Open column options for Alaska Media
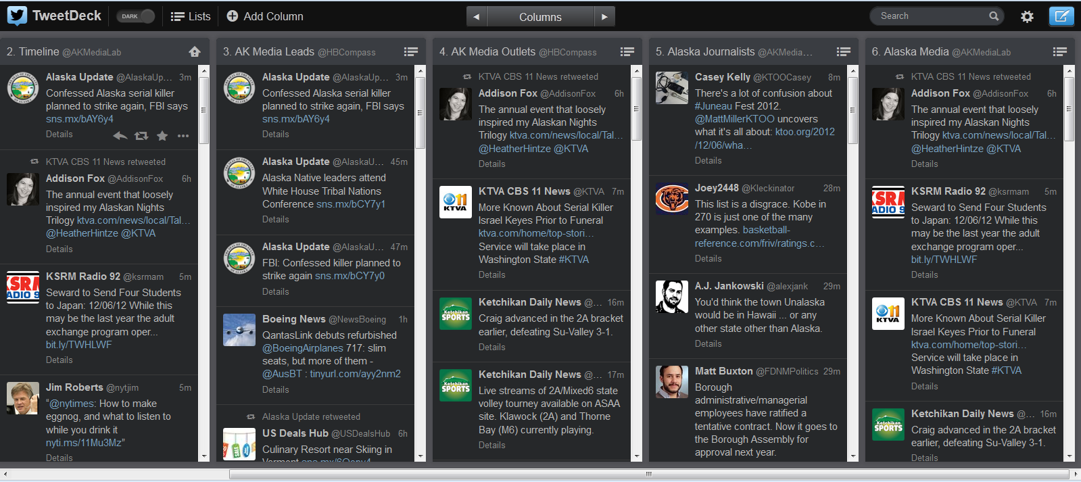Screen dimensions: 1081x482 (1060, 51)
